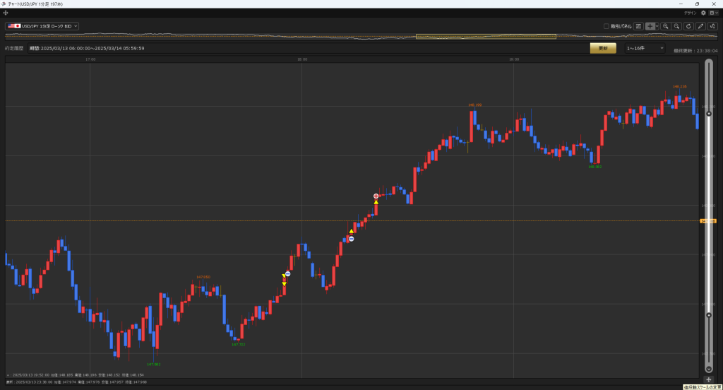Expand the arrow beside the crosshair tool
Viewport: 723px width, 390px height.
657,26
